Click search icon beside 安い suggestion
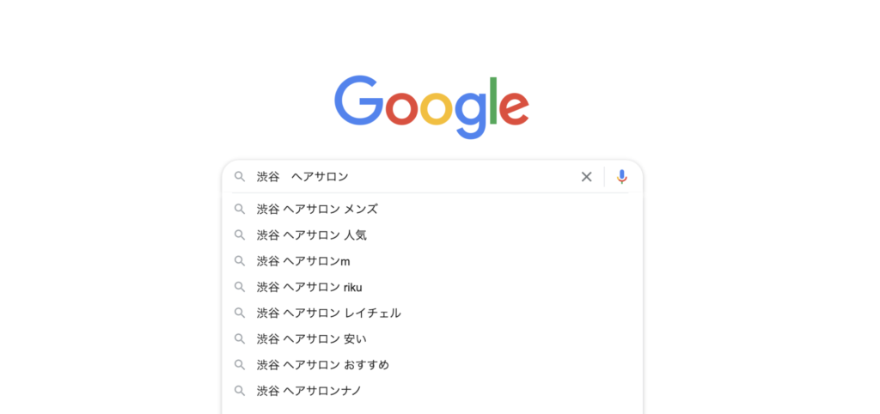 pos(240,338)
